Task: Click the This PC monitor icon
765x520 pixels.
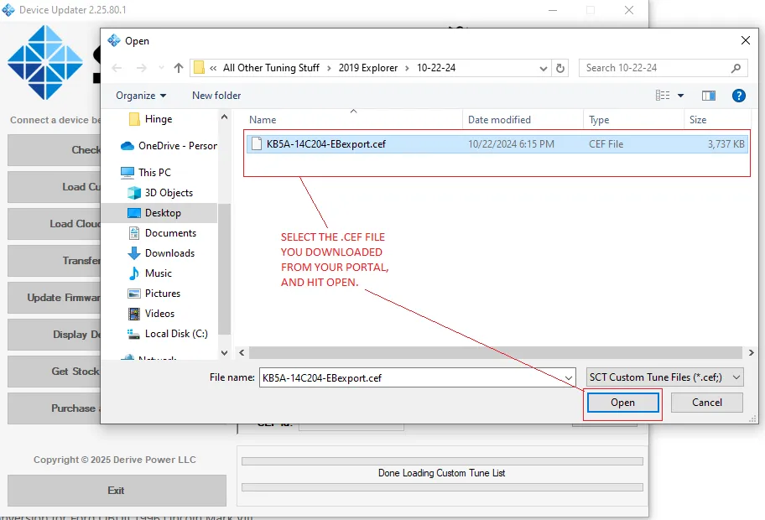Action: pyautogui.click(x=127, y=172)
